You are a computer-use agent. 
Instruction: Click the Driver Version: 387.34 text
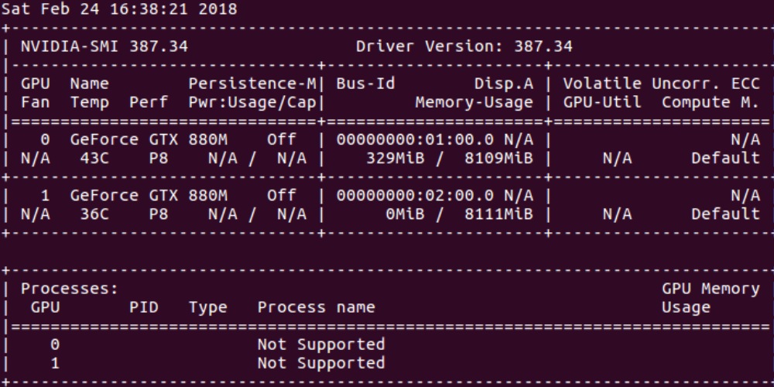[464, 46]
